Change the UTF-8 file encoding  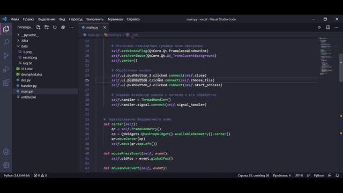point(299,175)
